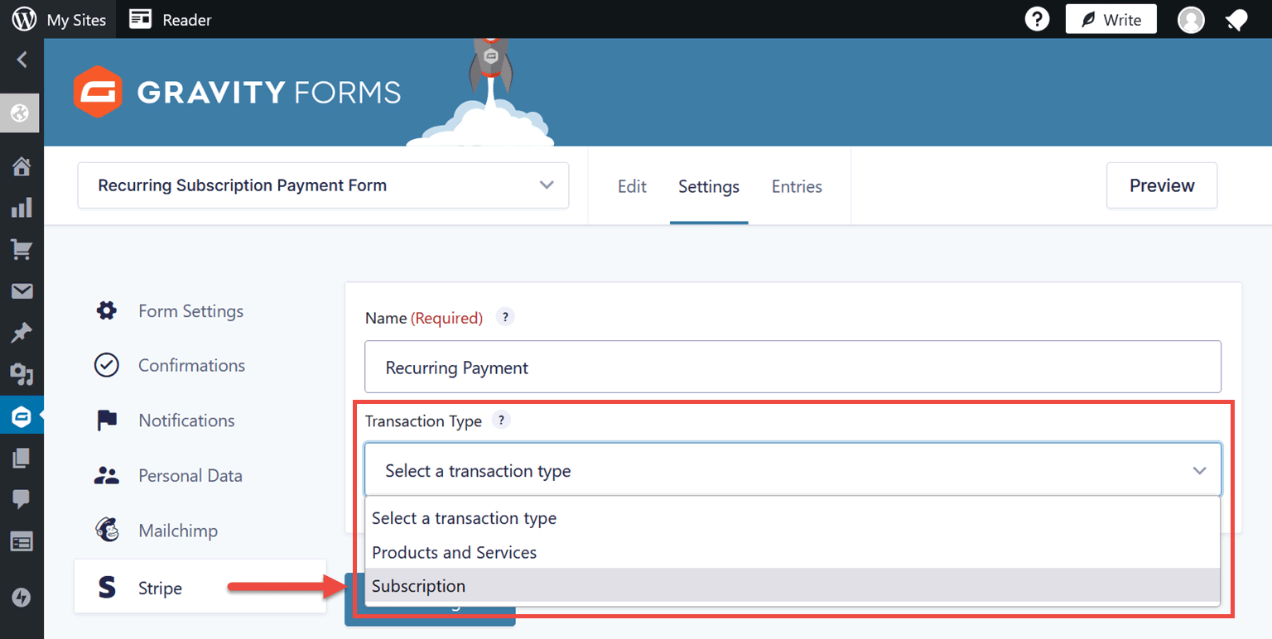Open Personal Data settings
Image resolution: width=1272 pixels, height=639 pixels.
190,476
